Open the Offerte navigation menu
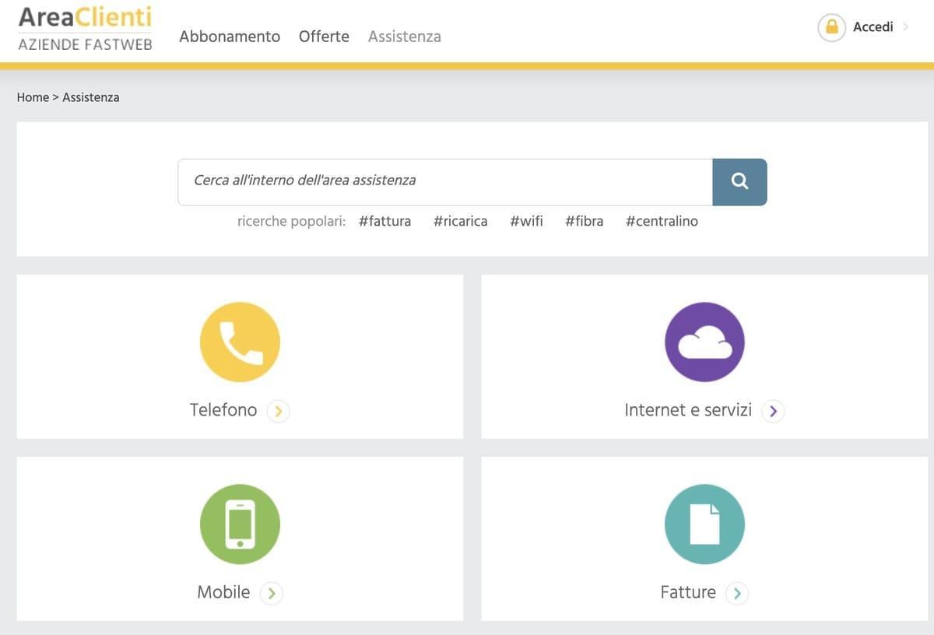 324,36
